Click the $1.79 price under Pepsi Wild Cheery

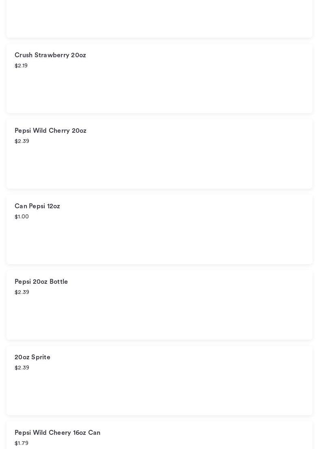pyautogui.click(x=22, y=443)
